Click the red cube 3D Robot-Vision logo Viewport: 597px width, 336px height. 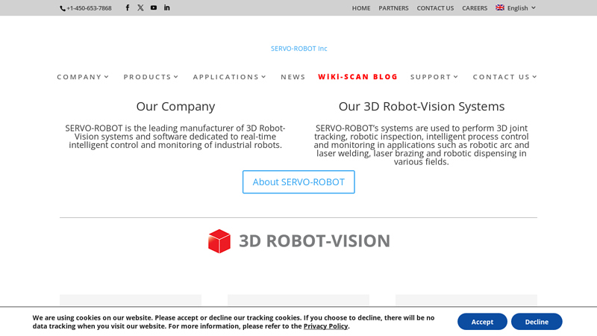219,241
